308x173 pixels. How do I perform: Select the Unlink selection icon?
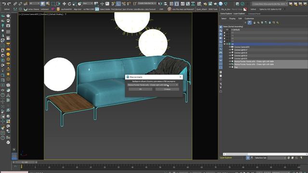(20, 4)
